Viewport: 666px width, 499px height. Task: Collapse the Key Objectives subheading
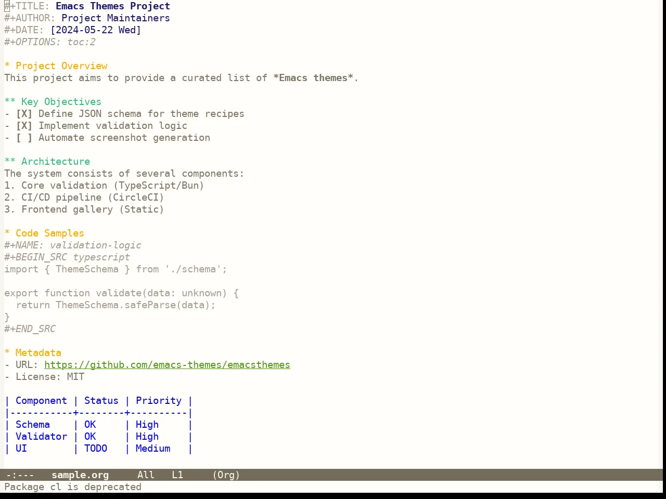[x=53, y=102]
